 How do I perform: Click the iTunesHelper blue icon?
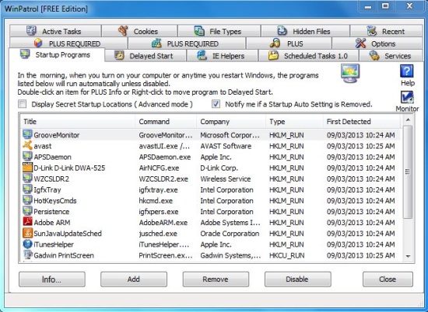pyautogui.click(x=27, y=244)
